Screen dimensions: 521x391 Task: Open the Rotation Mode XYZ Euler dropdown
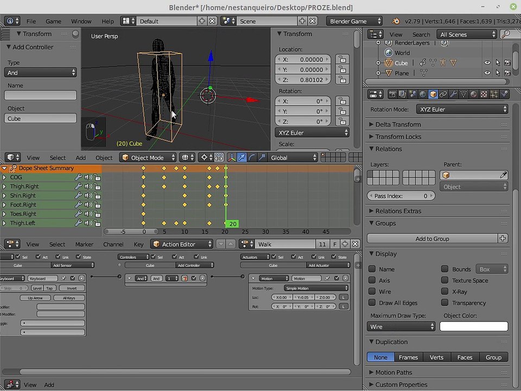point(462,109)
